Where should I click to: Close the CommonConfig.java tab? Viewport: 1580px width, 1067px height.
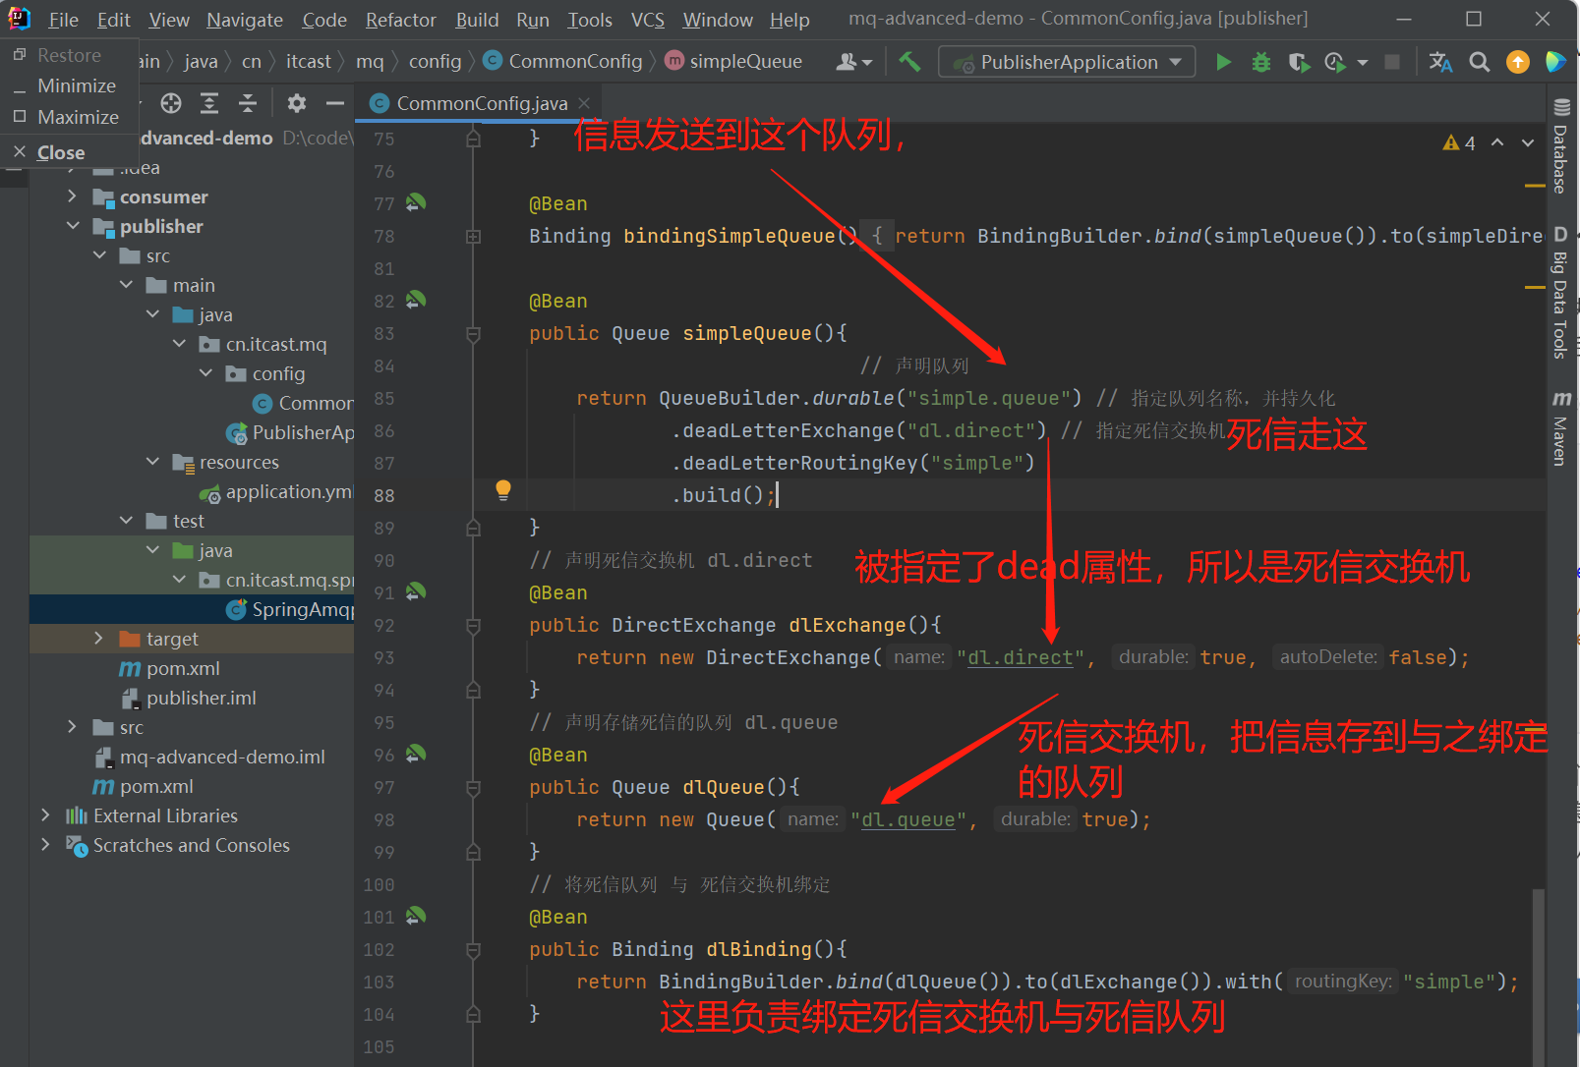click(x=584, y=103)
